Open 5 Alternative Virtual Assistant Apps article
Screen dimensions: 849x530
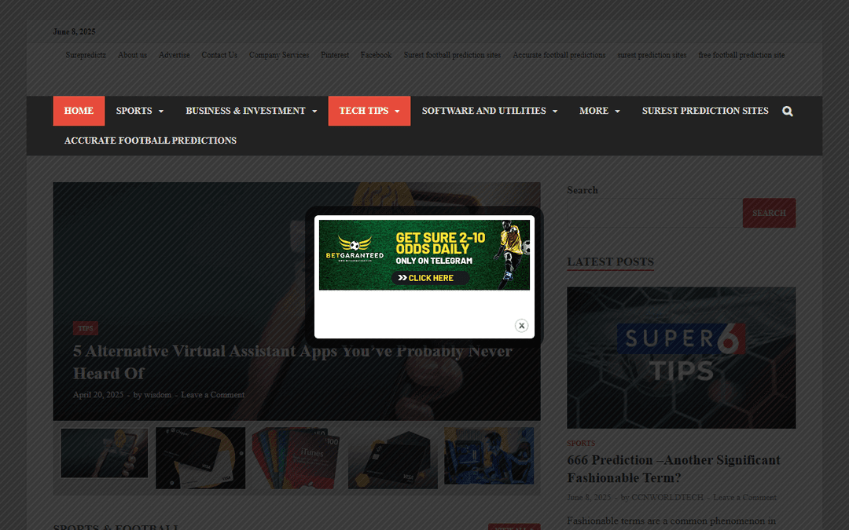(x=292, y=362)
